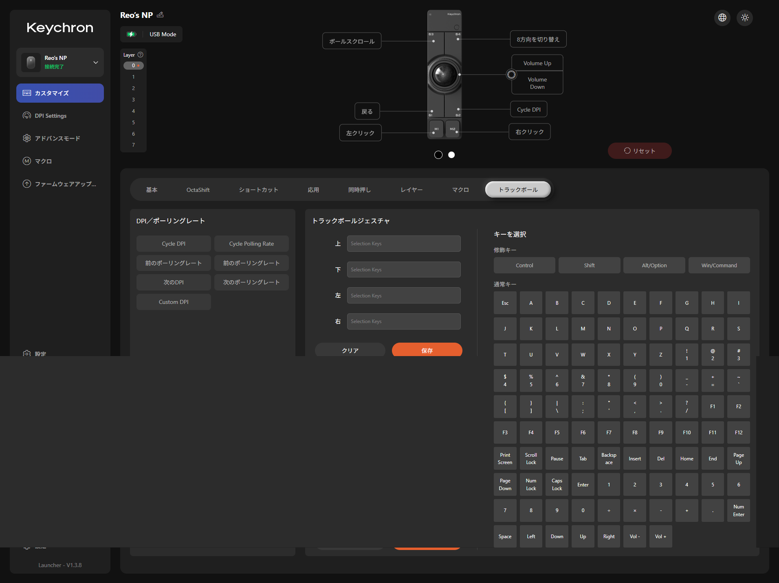The height and width of the screenshot is (583, 779).
Task: Click the Layer help question mark icon
Action: 141,55
